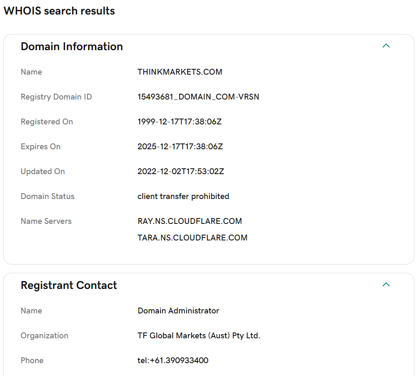The height and width of the screenshot is (376, 416).
Task: Click the client transfer prohibited status
Action: pyautogui.click(x=183, y=196)
